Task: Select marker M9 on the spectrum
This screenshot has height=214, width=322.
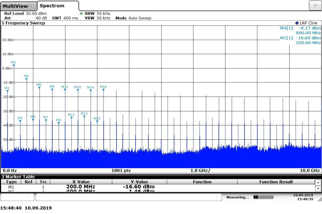Action: pos(58,123)
